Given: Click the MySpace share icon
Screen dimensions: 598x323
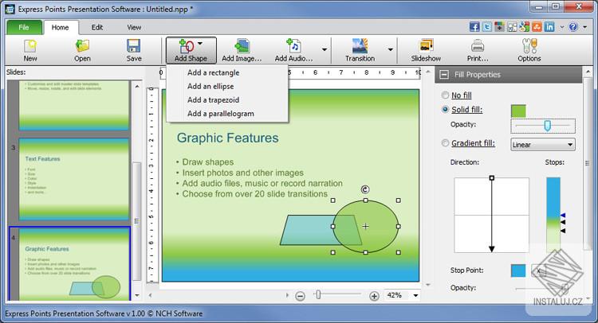Looking at the screenshot, I should click(x=512, y=27).
